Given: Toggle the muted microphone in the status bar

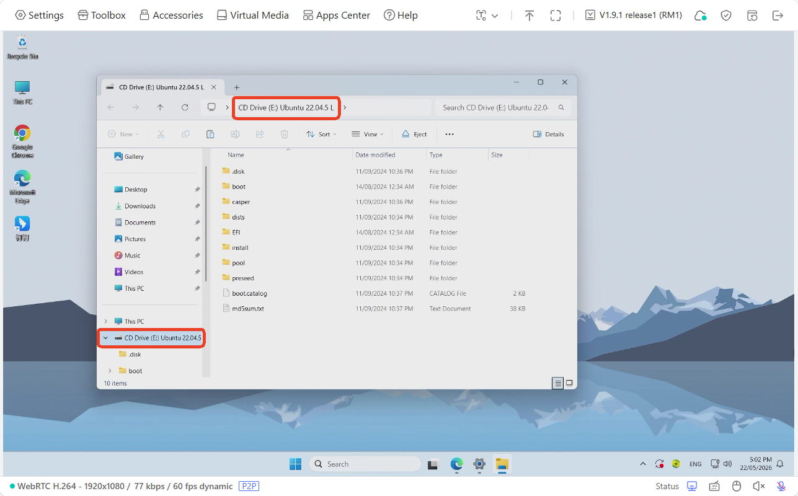Looking at the screenshot, I should (781, 486).
